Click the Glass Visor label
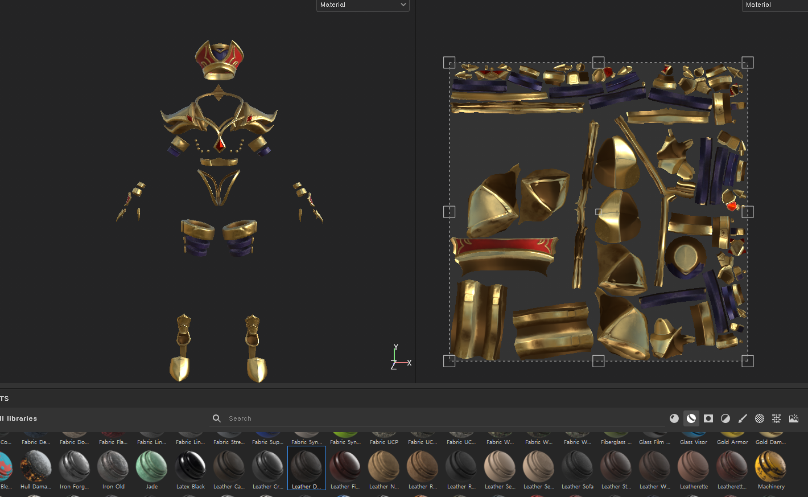The image size is (808, 497). 694,442
